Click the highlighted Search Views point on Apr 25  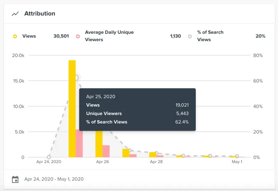[76, 77]
